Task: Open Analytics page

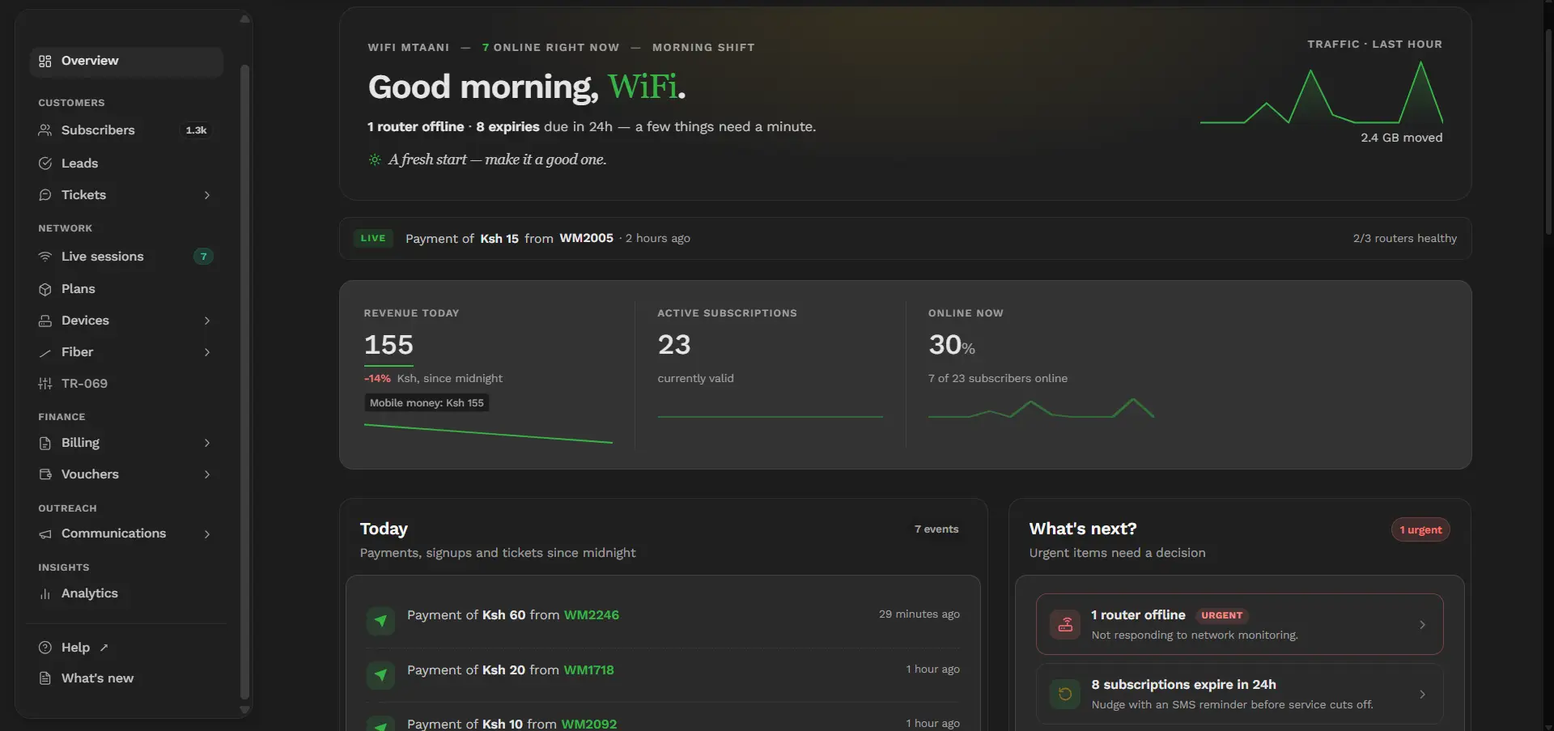Action: (126, 593)
